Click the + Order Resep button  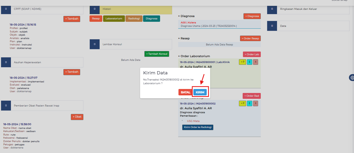[x=250, y=38]
